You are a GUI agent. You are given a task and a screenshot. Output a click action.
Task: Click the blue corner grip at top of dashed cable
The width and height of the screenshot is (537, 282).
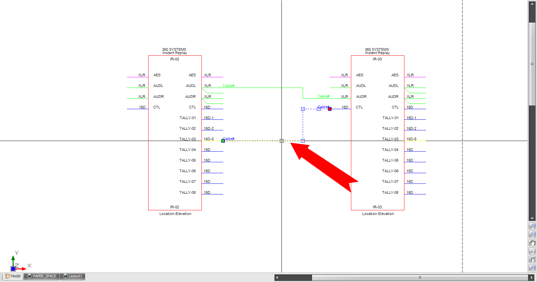tap(303, 109)
